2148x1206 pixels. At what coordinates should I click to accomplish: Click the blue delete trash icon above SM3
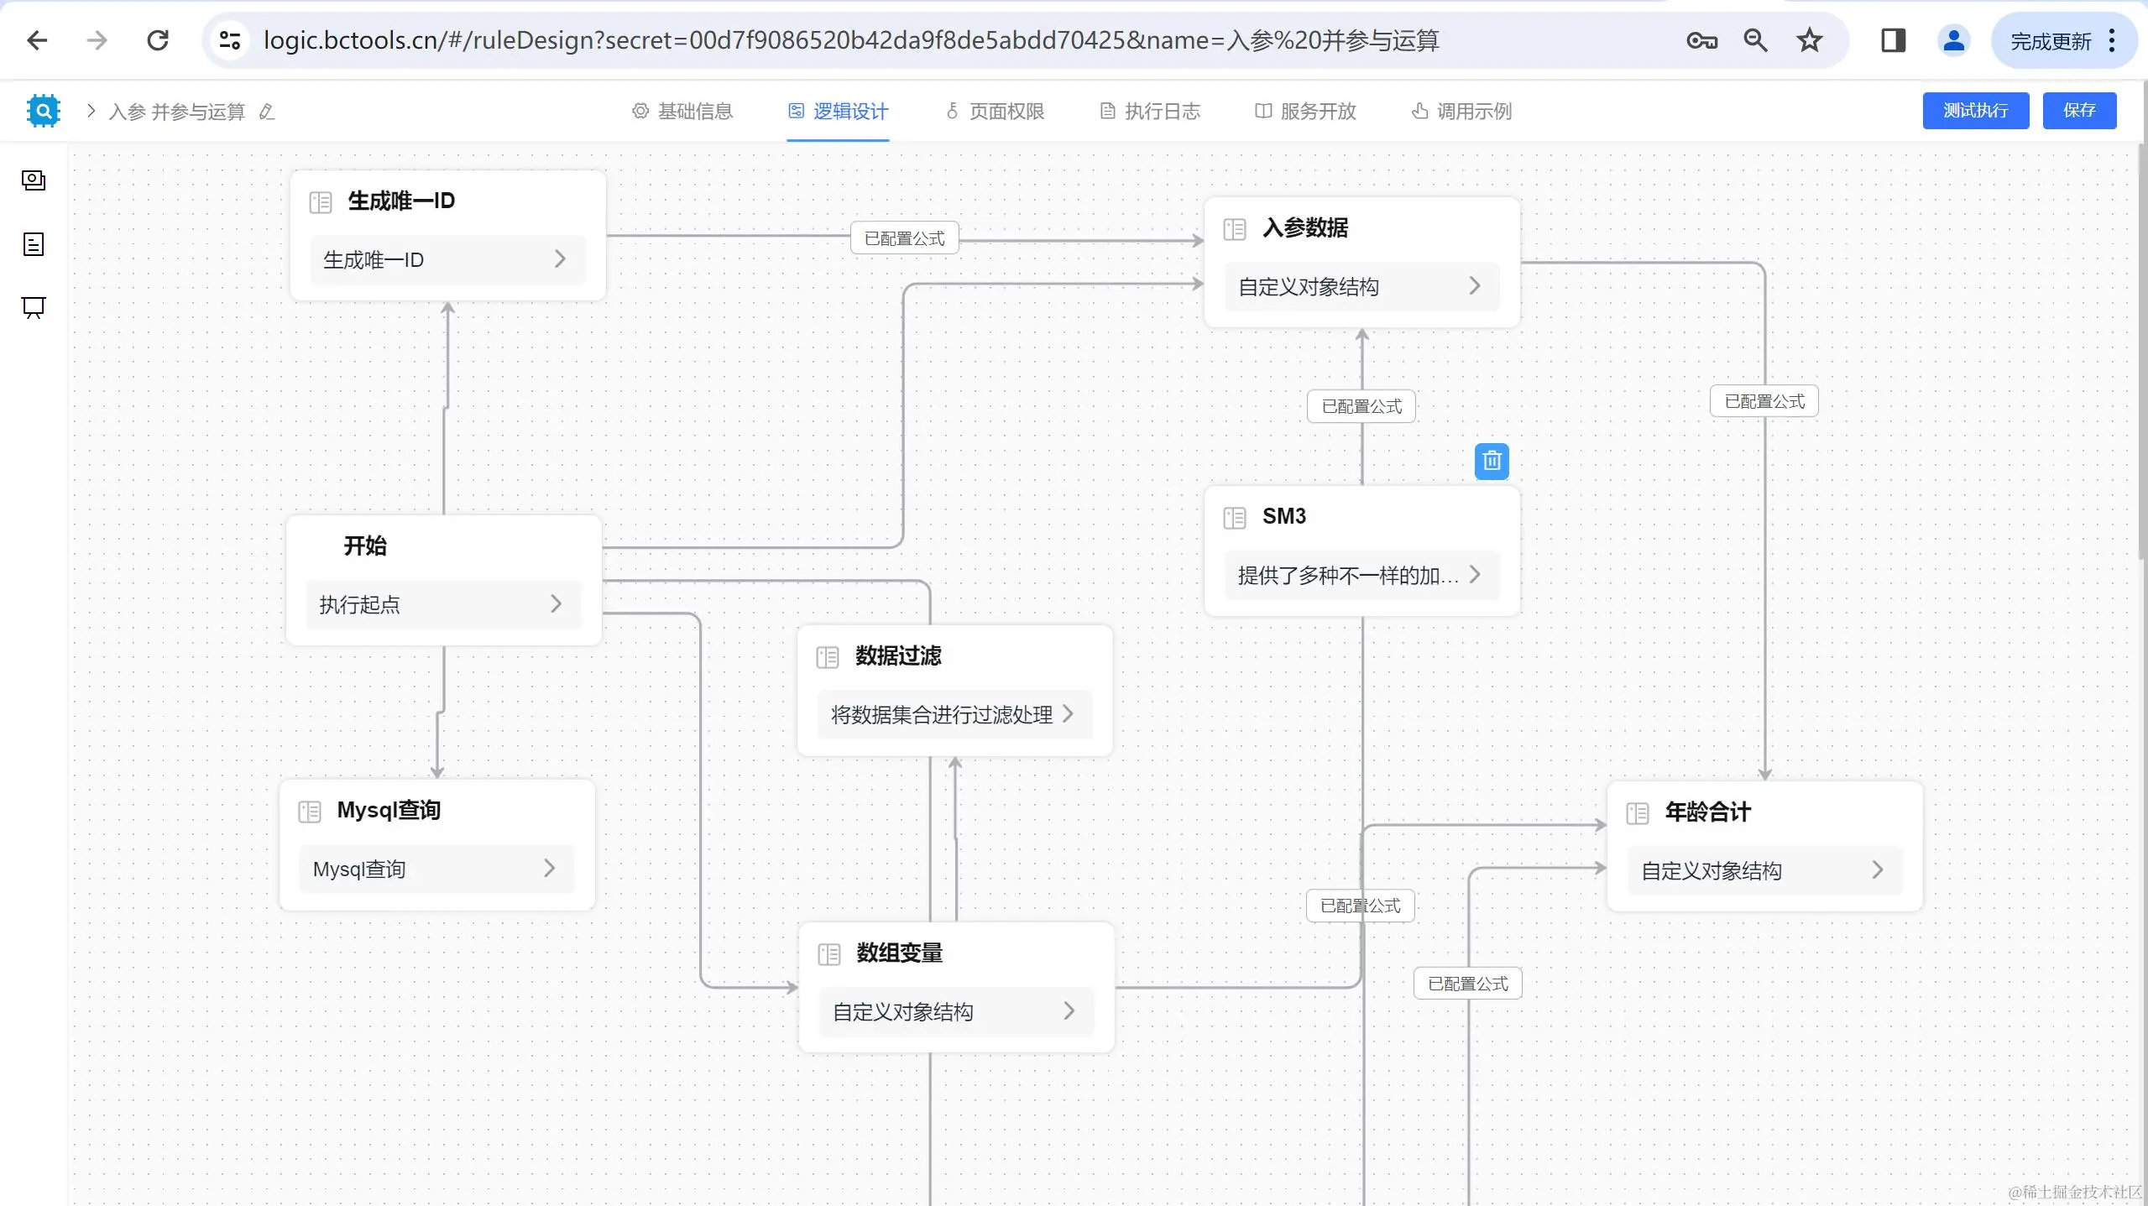(x=1491, y=461)
